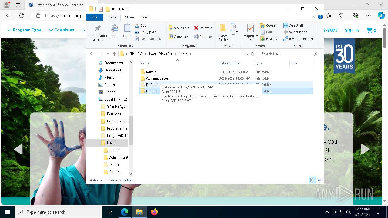
Task: Sort by Date modified column
Action: pyautogui.click(x=235, y=63)
